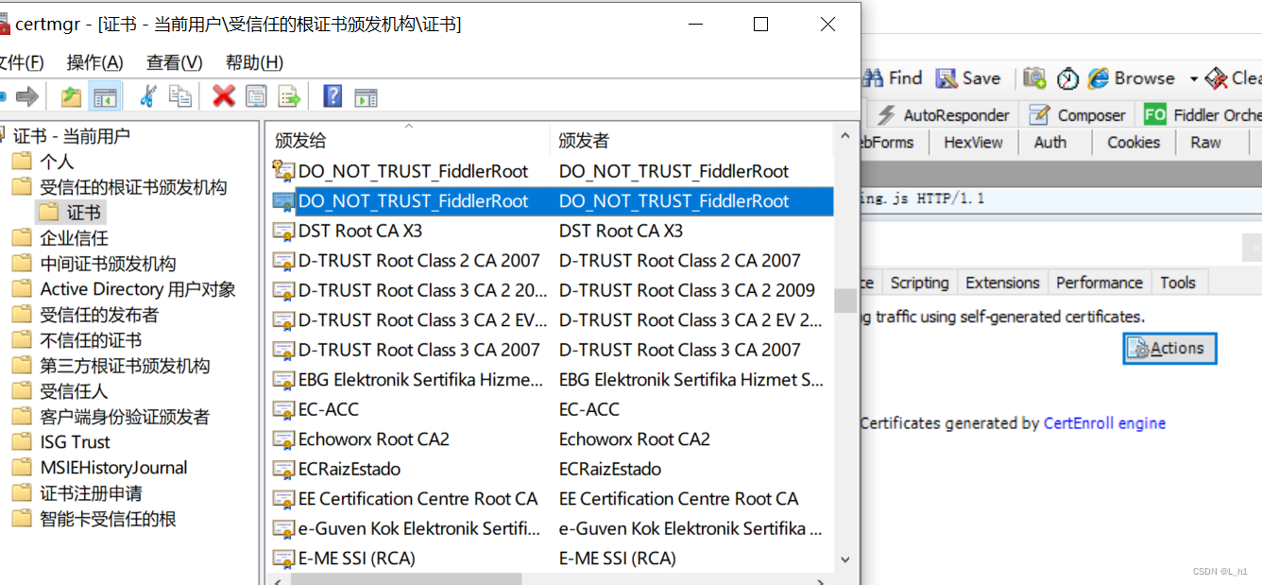Sort by the 颁发者 column header

coord(691,140)
